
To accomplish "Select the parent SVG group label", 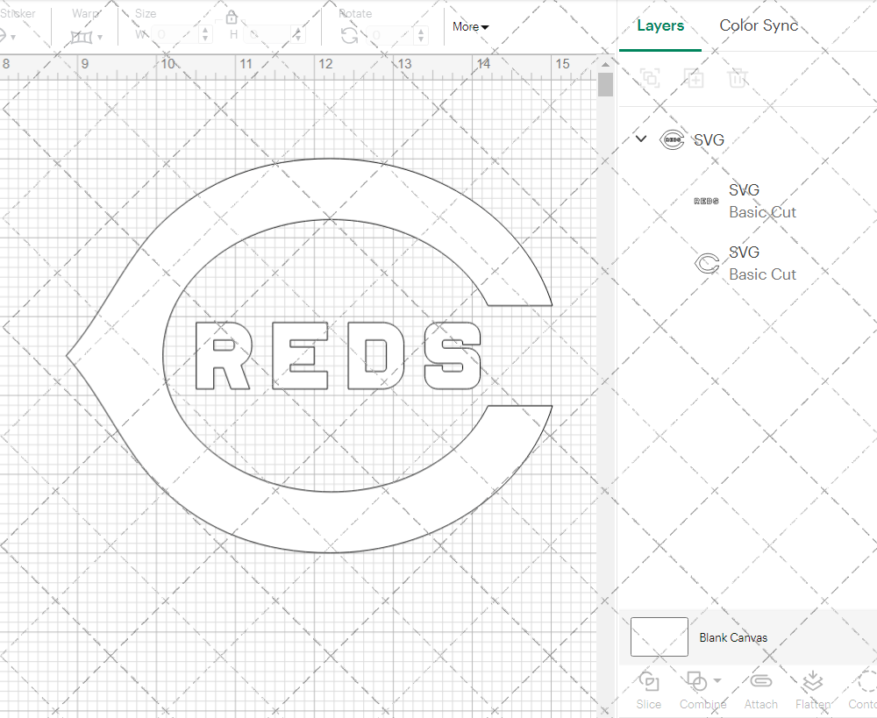I will pos(709,139).
